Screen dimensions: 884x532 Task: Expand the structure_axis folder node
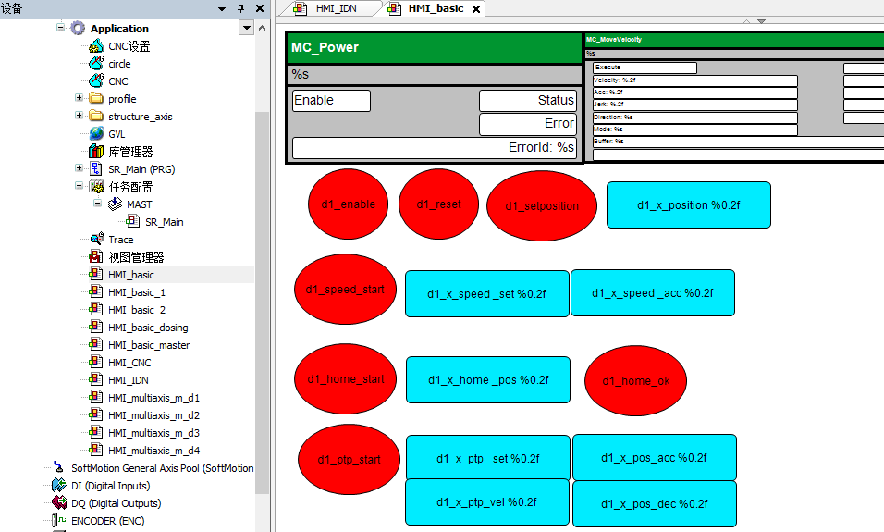pos(80,117)
